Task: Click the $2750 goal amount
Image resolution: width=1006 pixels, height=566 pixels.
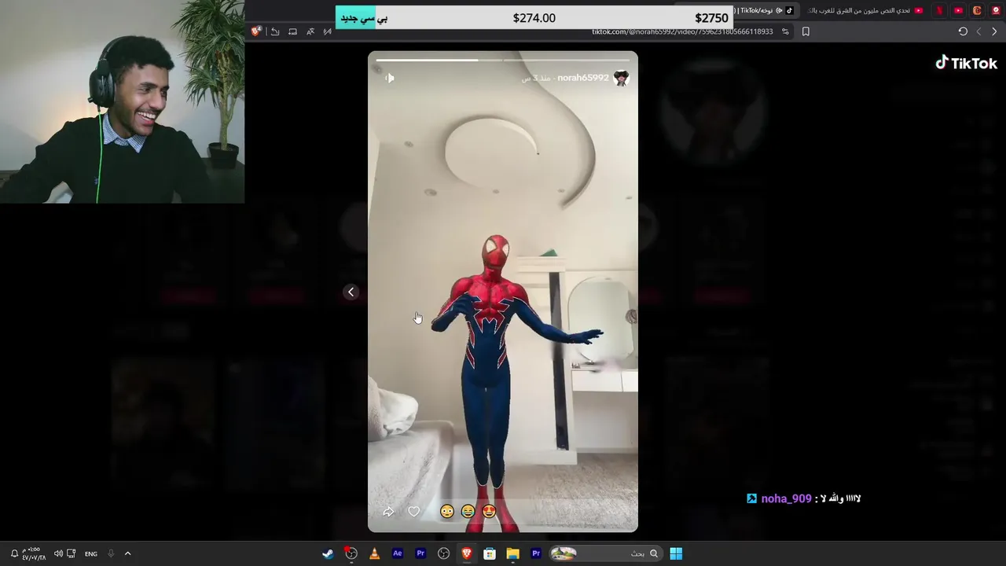Action: coord(711,18)
